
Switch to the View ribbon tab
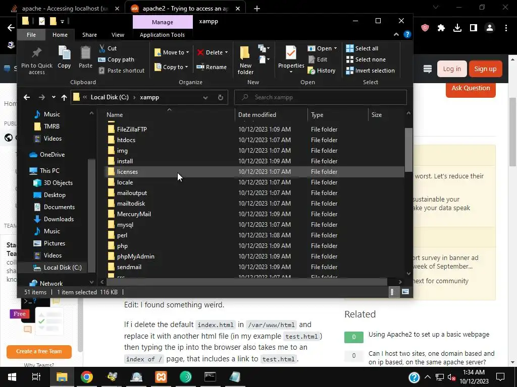pyautogui.click(x=118, y=35)
